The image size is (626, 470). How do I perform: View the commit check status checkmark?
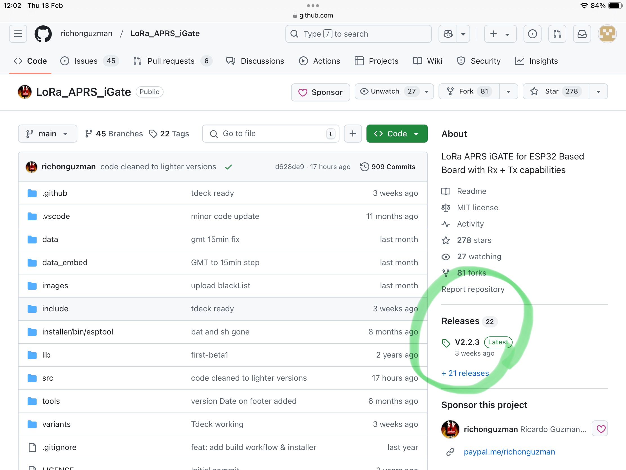click(228, 167)
